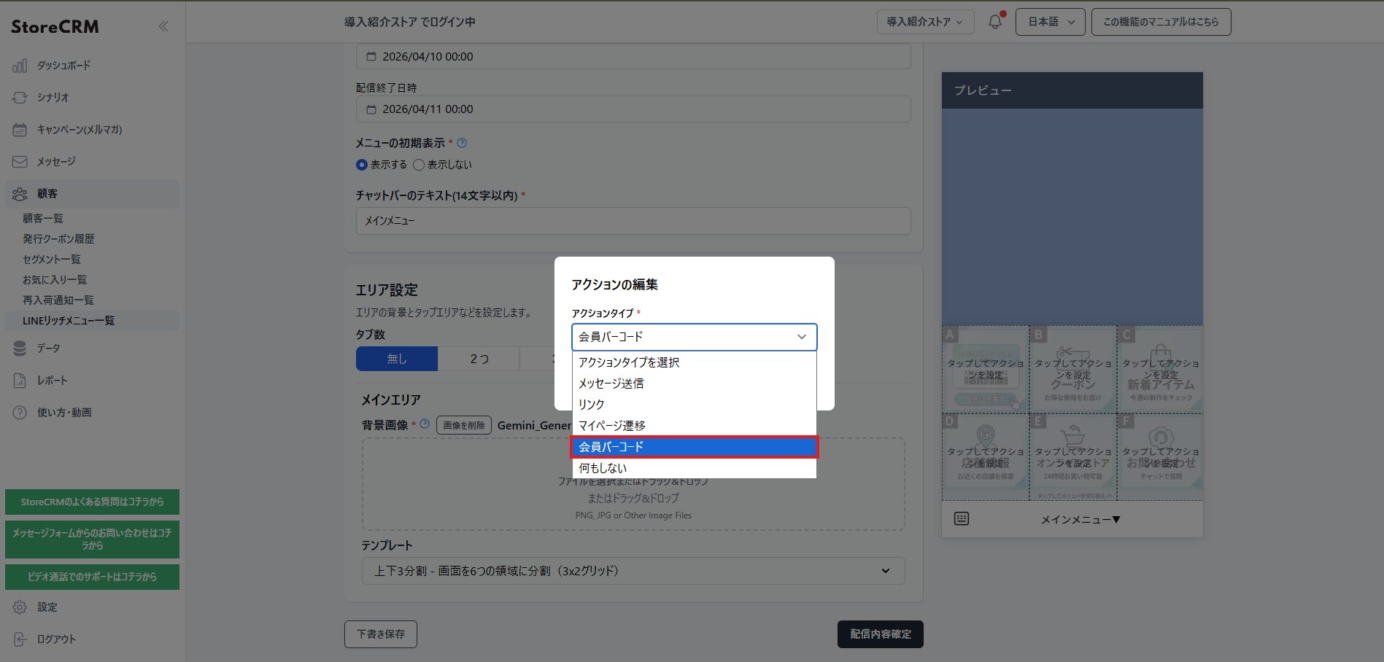Collapse the StoreCRM sidebar with chevron icon

pos(163,27)
